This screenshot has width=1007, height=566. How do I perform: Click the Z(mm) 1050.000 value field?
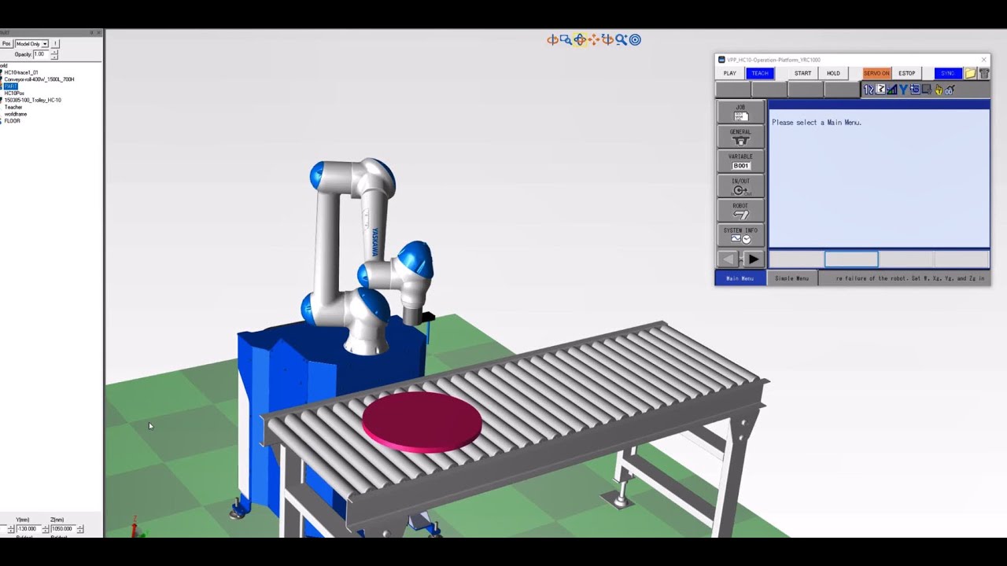(x=63, y=529)
